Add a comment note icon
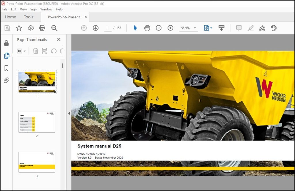Viewport: 295px width, 191px height. tap(239, 28)
